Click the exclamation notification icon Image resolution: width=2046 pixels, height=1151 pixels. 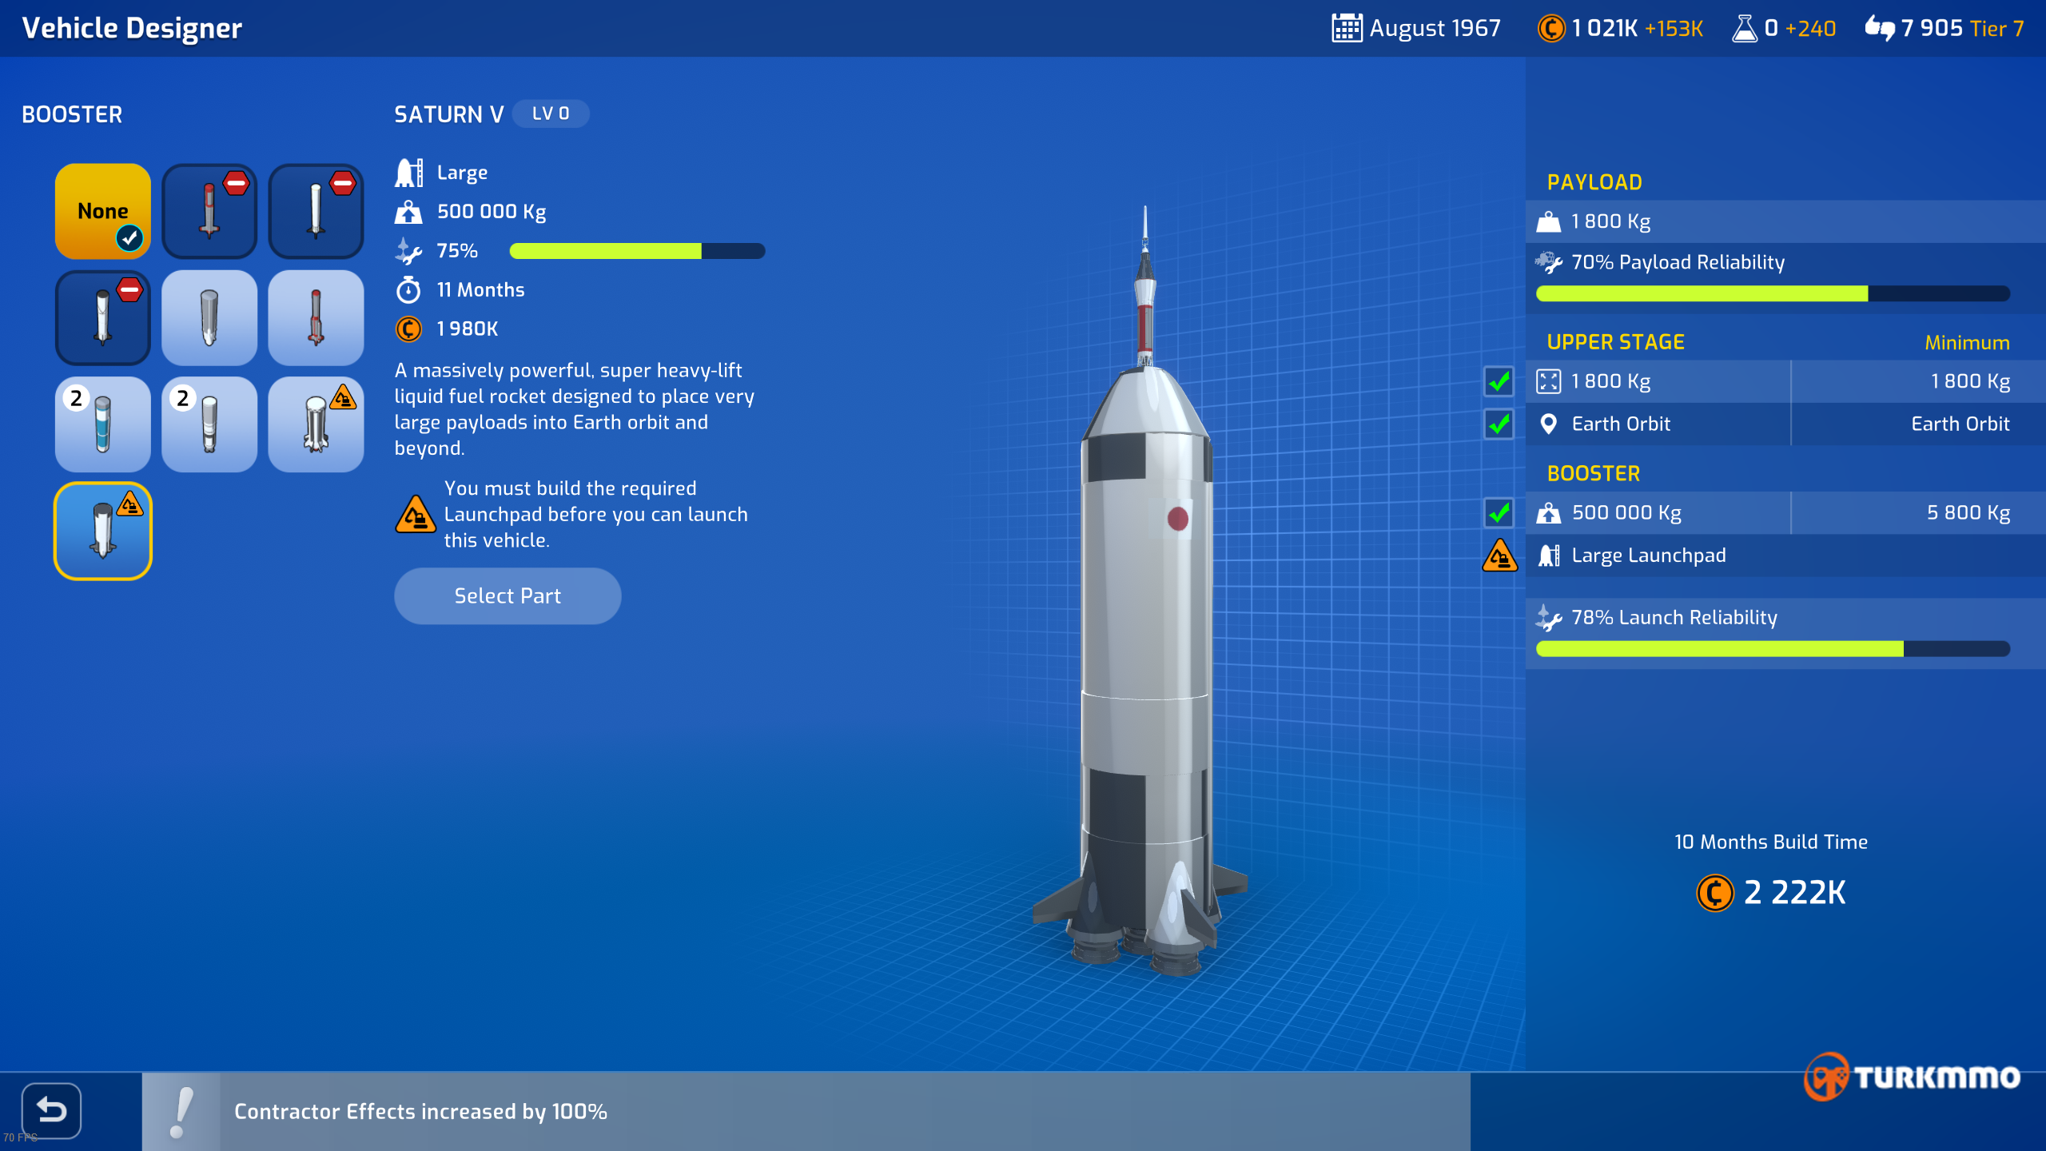(181, 1112)
